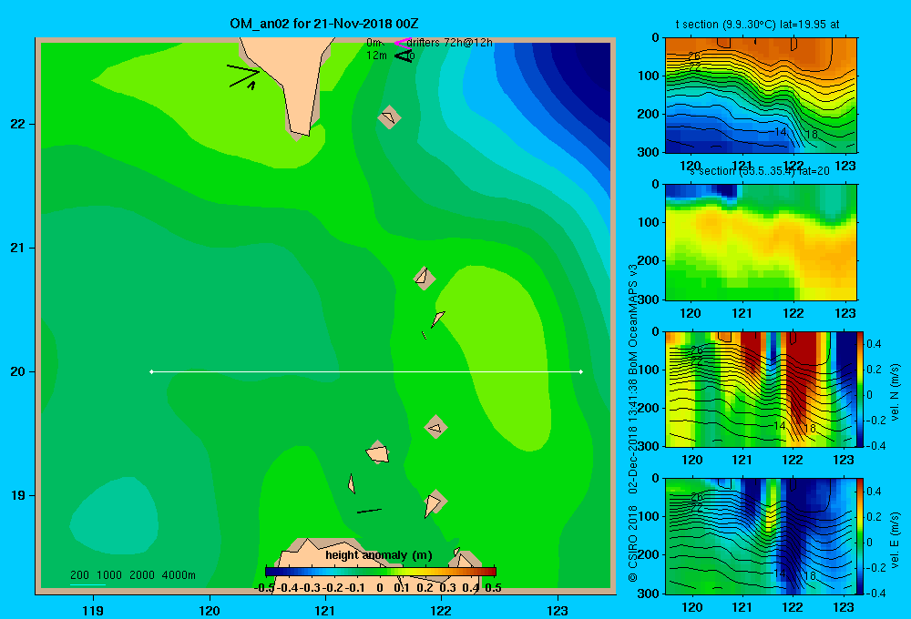The image size is (911, 619).
Task: Click latitude label "22" on main map axis
Action: [17, 125]
